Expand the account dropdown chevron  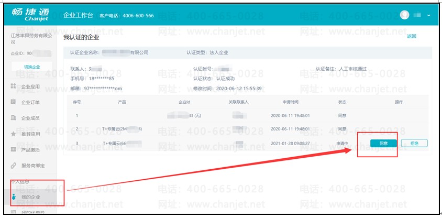(x=429, y=15)
